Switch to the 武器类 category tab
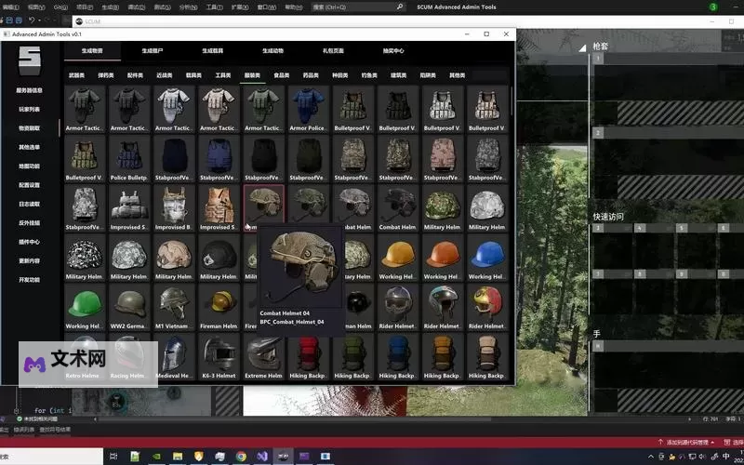 click(x=76, y=75)
